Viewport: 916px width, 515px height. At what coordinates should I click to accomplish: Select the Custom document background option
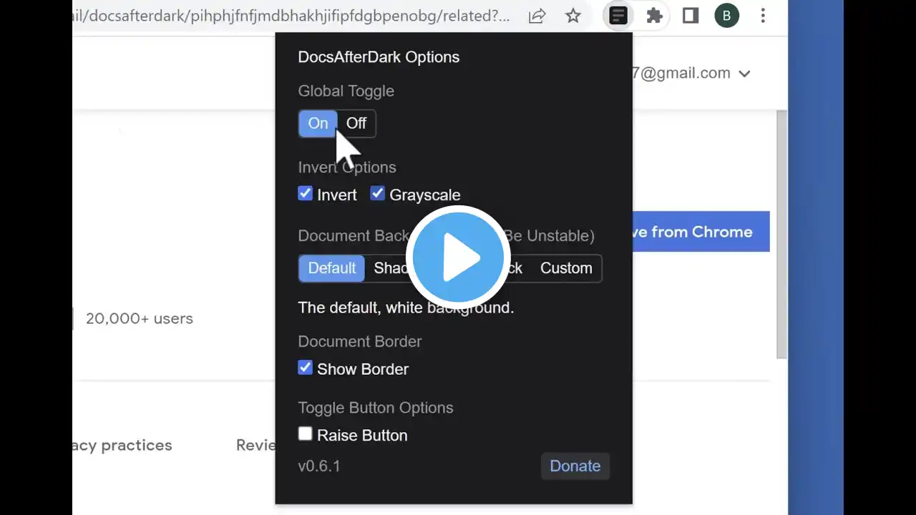pyautogui.click(x=566, y=268)
